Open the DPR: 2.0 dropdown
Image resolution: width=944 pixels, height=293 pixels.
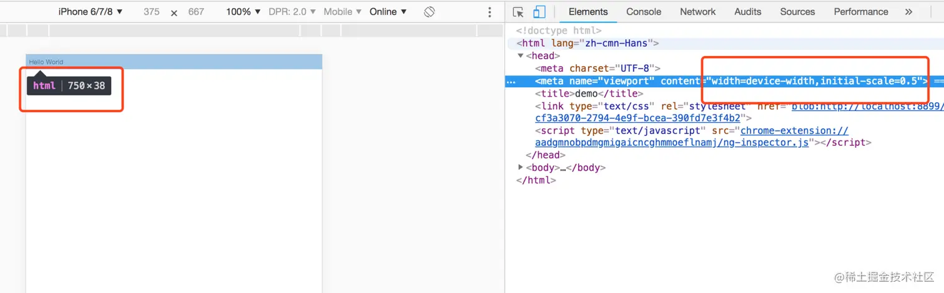292,12
